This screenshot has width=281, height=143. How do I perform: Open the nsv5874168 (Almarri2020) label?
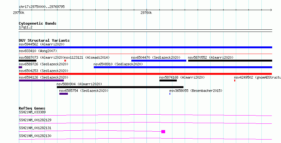[x=182, y=77]
